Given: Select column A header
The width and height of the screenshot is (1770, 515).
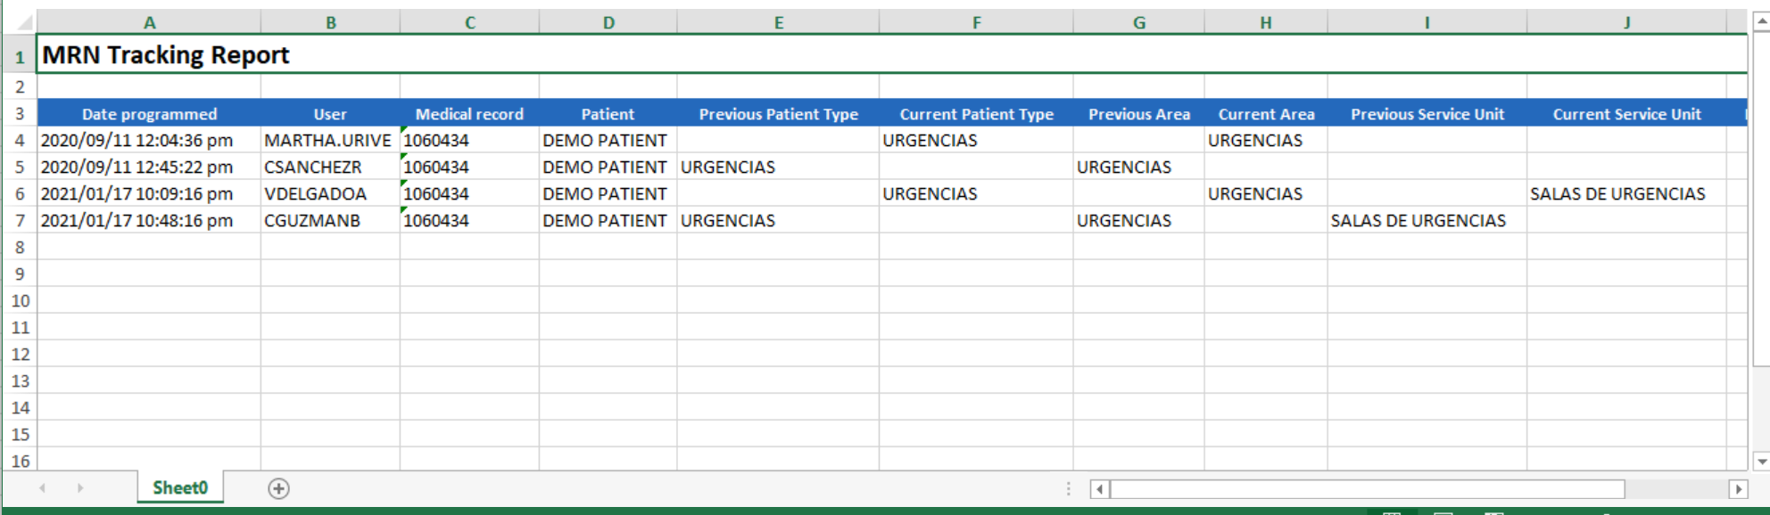Looking at the screenshot, I should pyautogui.click(x=149, y=22).
